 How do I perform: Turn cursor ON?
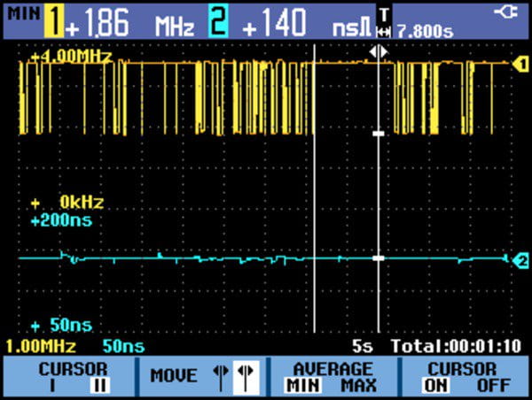tap(436, 386)
